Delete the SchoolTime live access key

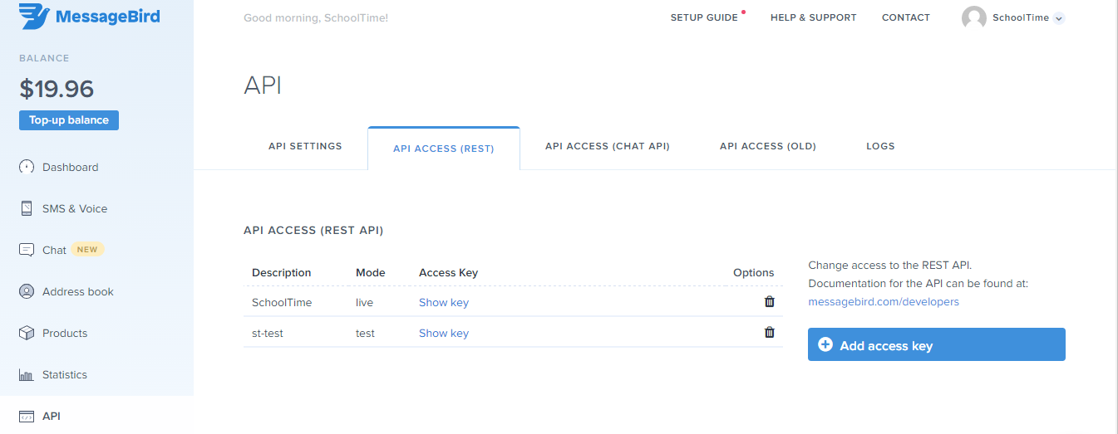770,302
